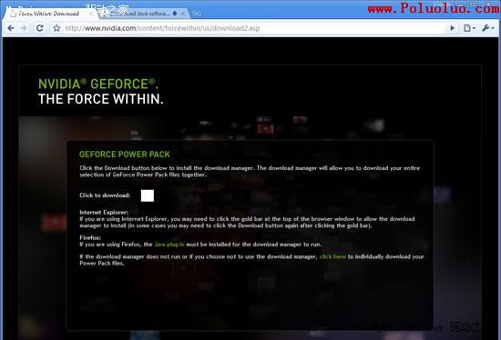The image size is (501, 340).
Task: Switch to the Force Within: Download tab
Action: point(48,14)
